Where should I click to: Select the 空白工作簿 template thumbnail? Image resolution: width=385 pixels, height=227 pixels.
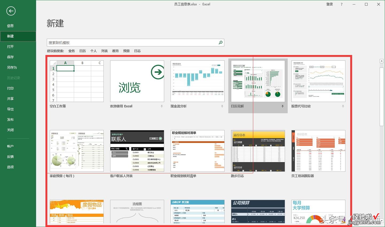click(x=77, y=81)
